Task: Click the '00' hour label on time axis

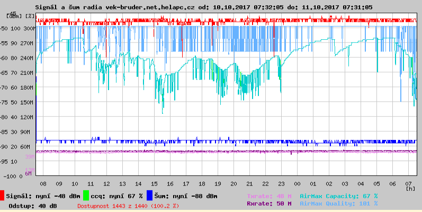Action: [x=297, y=184]
